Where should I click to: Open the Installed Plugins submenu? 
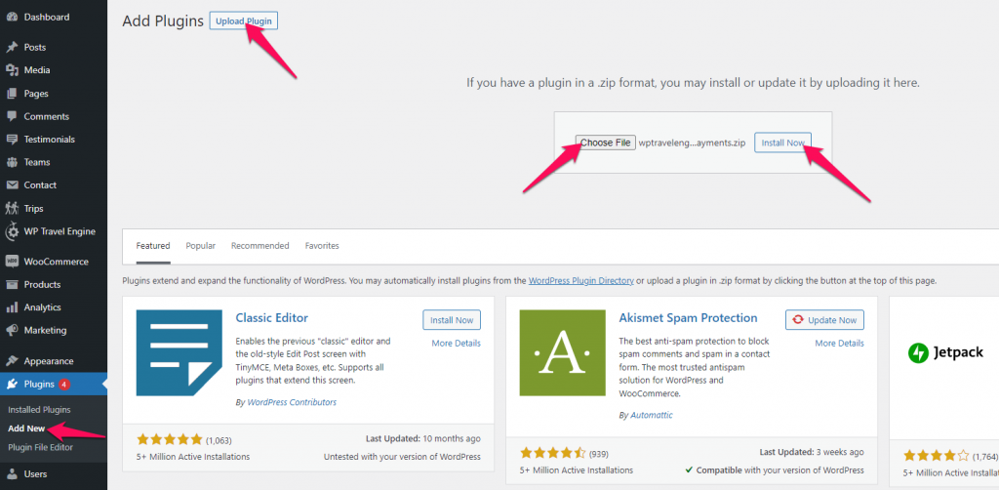(39, 410)
